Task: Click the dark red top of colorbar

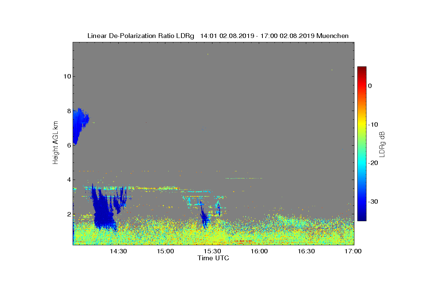Action: (362, 69)
